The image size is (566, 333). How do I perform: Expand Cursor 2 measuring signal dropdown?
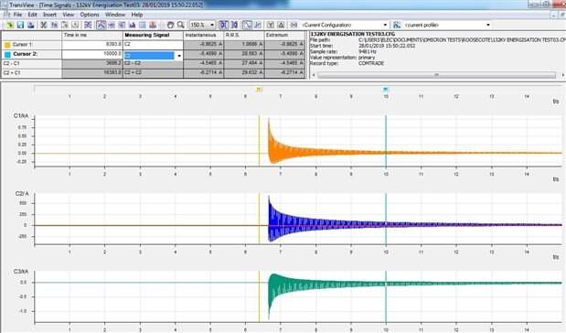coord(179,56)
